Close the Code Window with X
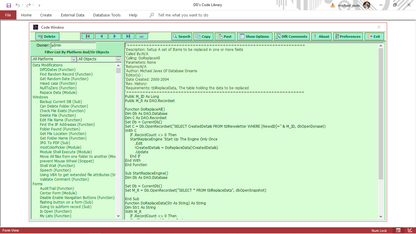 [x=379, y=27]
